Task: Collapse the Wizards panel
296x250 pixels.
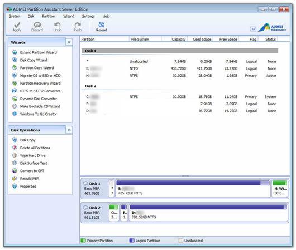Action: [x=69, y=42]
